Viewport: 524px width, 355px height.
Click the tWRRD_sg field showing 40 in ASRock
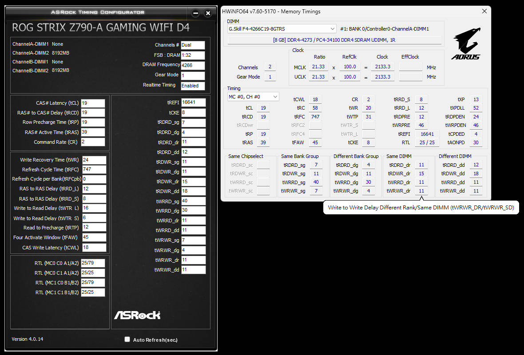(x=193, y=201)
